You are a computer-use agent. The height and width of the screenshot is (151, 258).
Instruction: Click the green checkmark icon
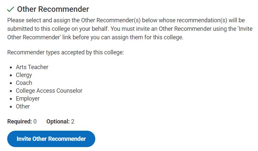tap(10, 9)
